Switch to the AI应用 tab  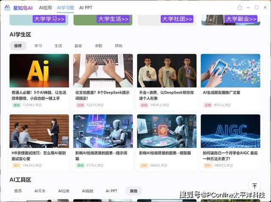(x=45, y=8)
